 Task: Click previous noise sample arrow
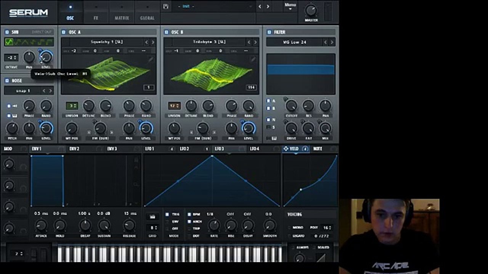tap(44, 91)
